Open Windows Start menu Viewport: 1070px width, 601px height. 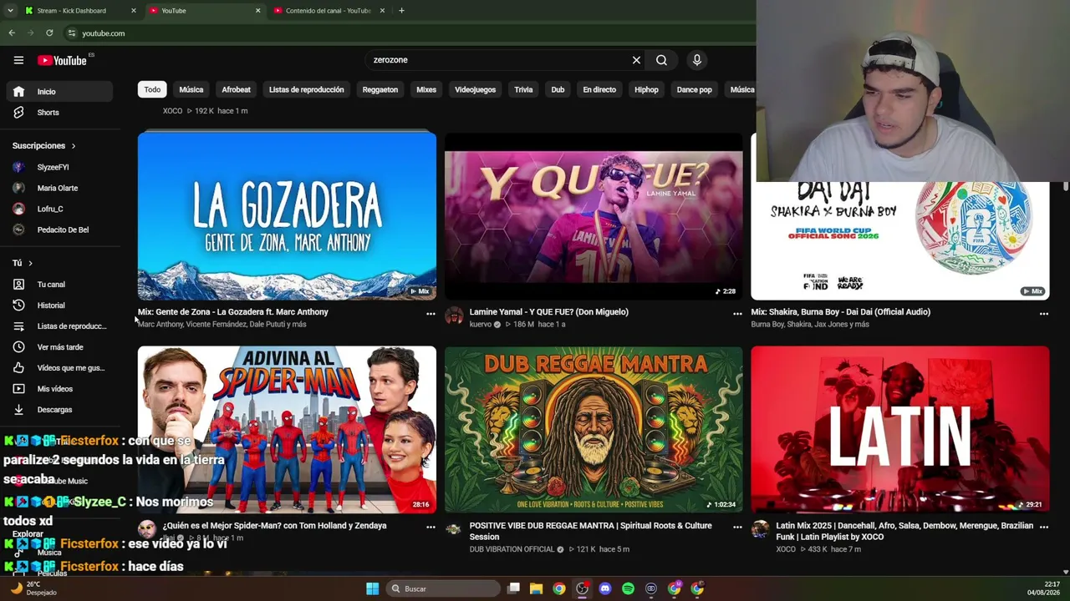click(x=372, y=588)
